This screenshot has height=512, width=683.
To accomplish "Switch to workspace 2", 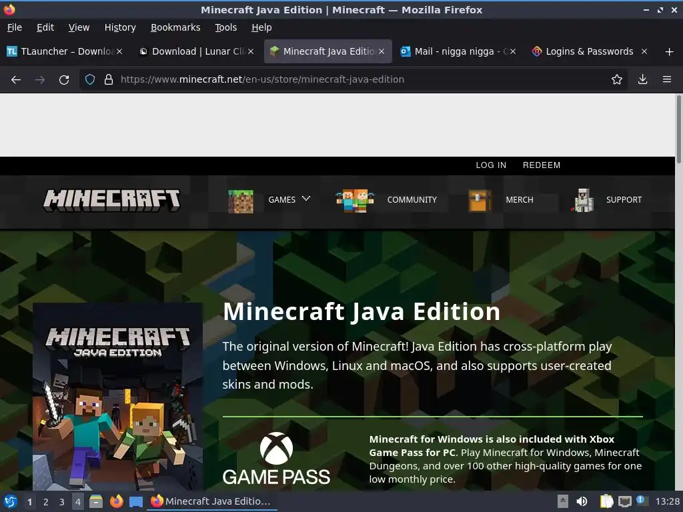I will pyautogui.click(x=46, y=502).
